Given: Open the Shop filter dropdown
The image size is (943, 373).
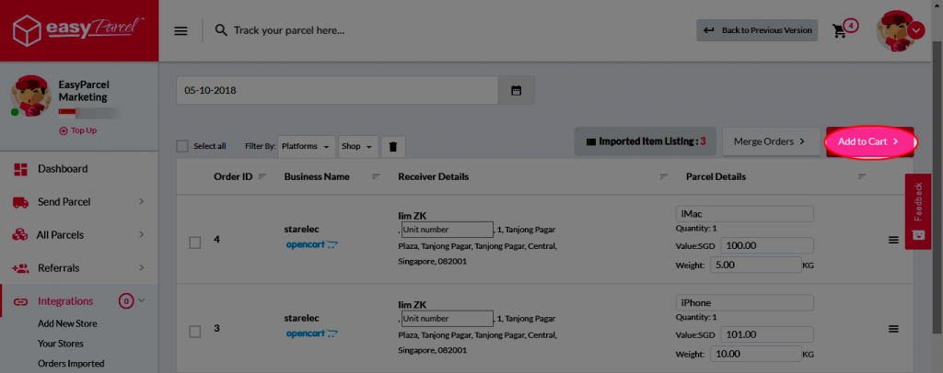Looking at the screenshot, I should (358, 146).
